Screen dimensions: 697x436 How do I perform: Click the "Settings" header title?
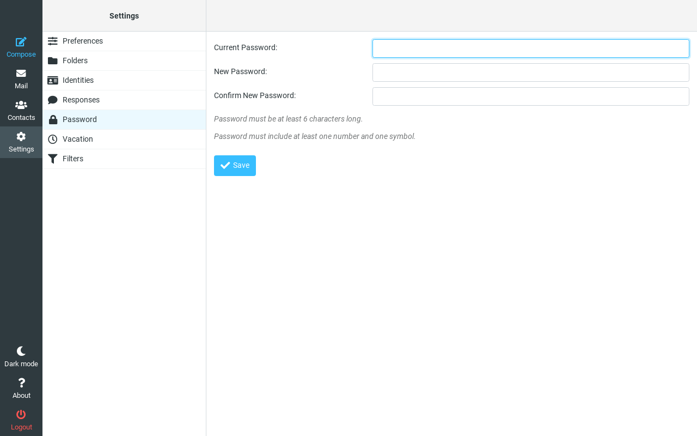tap(124, 16)
